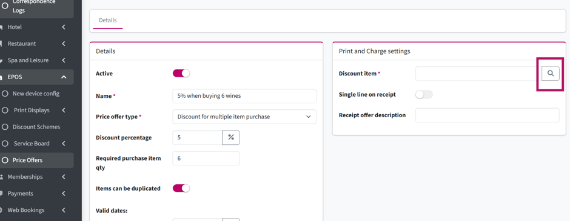Open New device config page

(x=36, y=94)
